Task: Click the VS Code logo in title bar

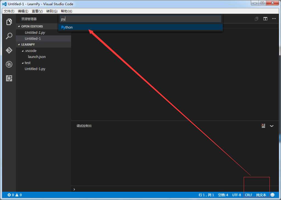Action: point(4,4)
